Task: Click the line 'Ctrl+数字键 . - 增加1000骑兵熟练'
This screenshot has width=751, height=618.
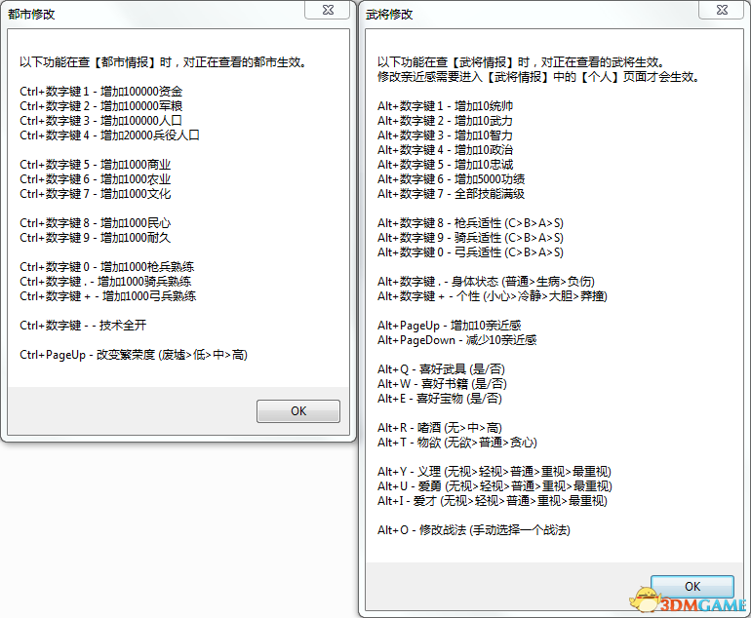Action: click(106, 282)
